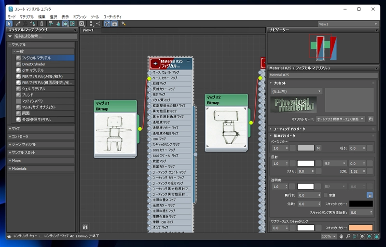
Task: Click the pan hand tool in the status bar
Action: [341, 236]
